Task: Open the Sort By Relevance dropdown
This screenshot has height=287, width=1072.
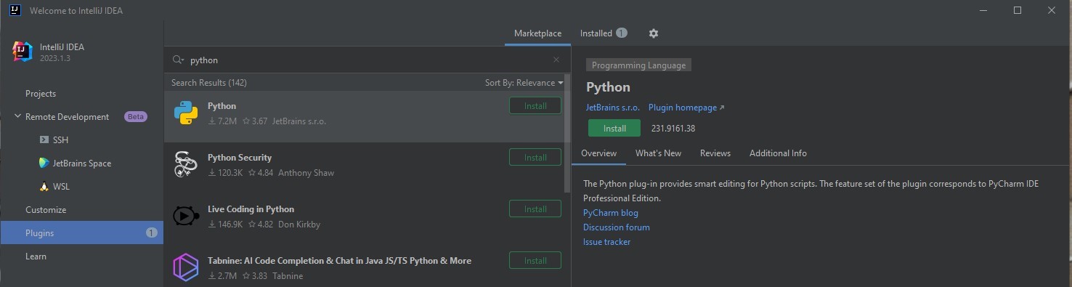Action: pos(524,83)
